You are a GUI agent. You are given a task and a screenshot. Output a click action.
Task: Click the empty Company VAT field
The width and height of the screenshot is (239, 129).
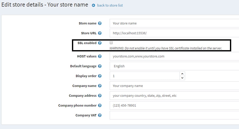tap(174, 115)
